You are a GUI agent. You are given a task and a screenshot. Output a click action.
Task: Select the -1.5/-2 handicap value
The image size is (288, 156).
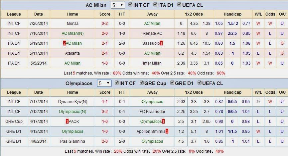(232, 24)
